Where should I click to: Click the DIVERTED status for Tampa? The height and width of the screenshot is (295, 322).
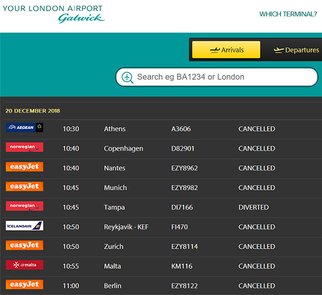[254, 207]
